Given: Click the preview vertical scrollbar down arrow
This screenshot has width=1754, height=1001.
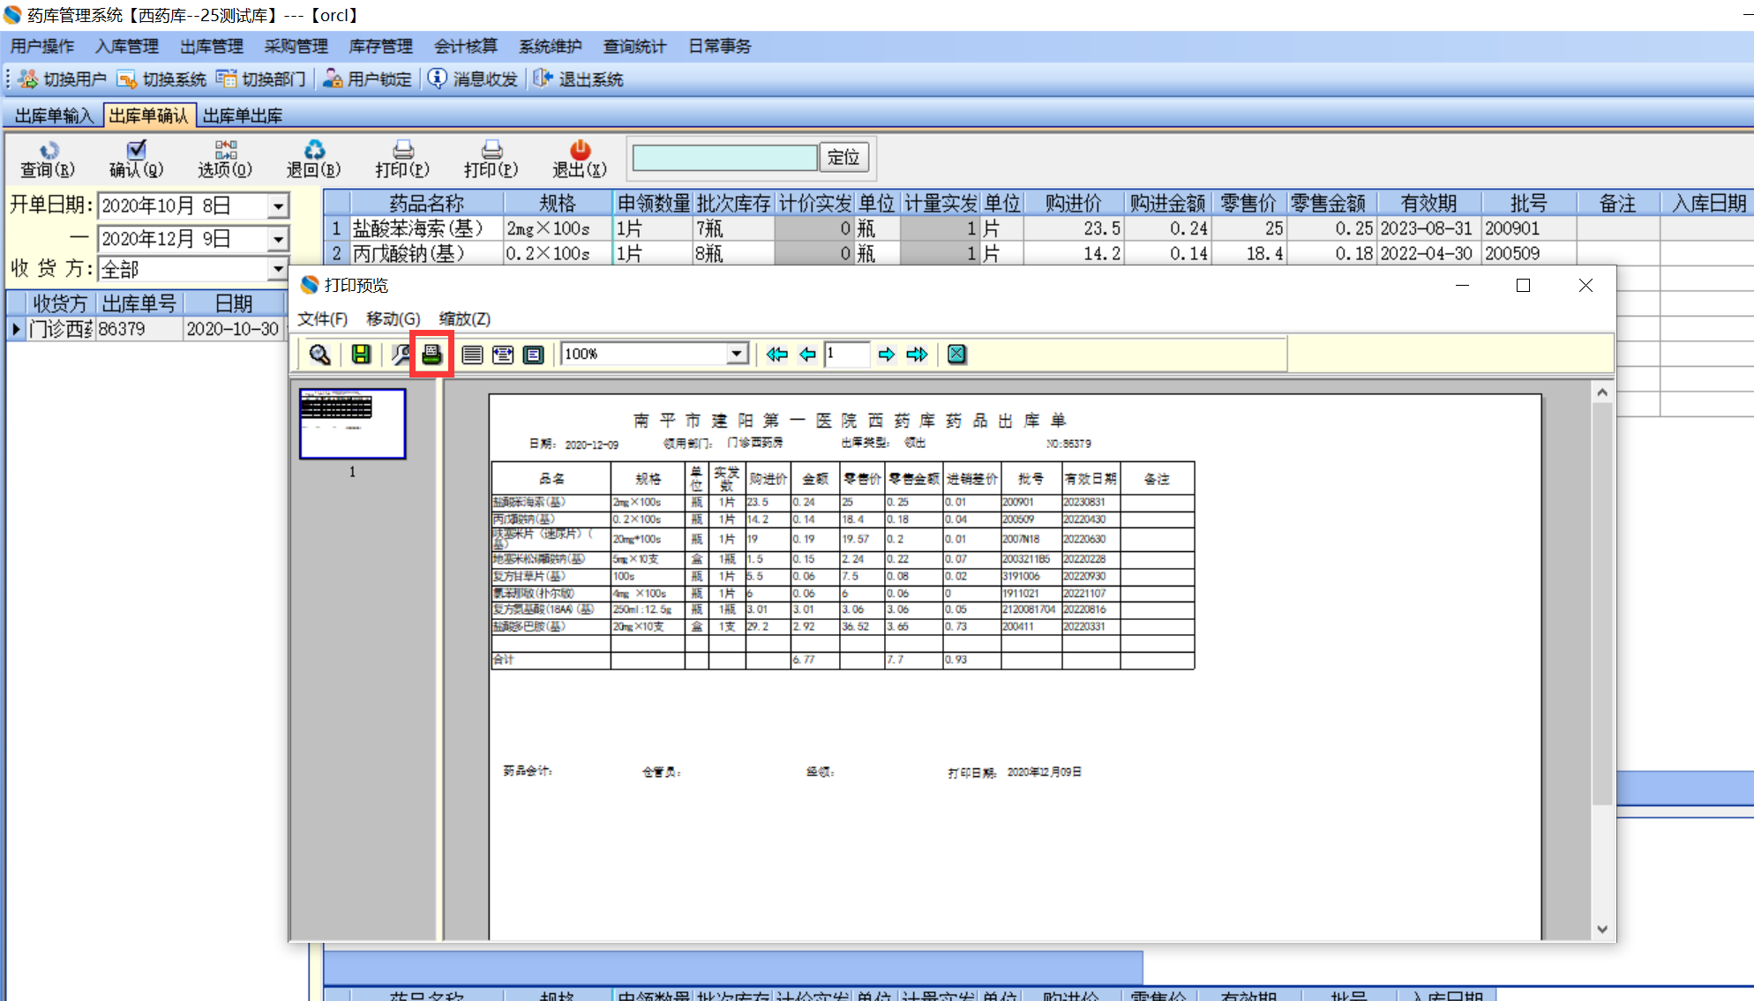Looking at the screenshot, I should (1602, 929).
